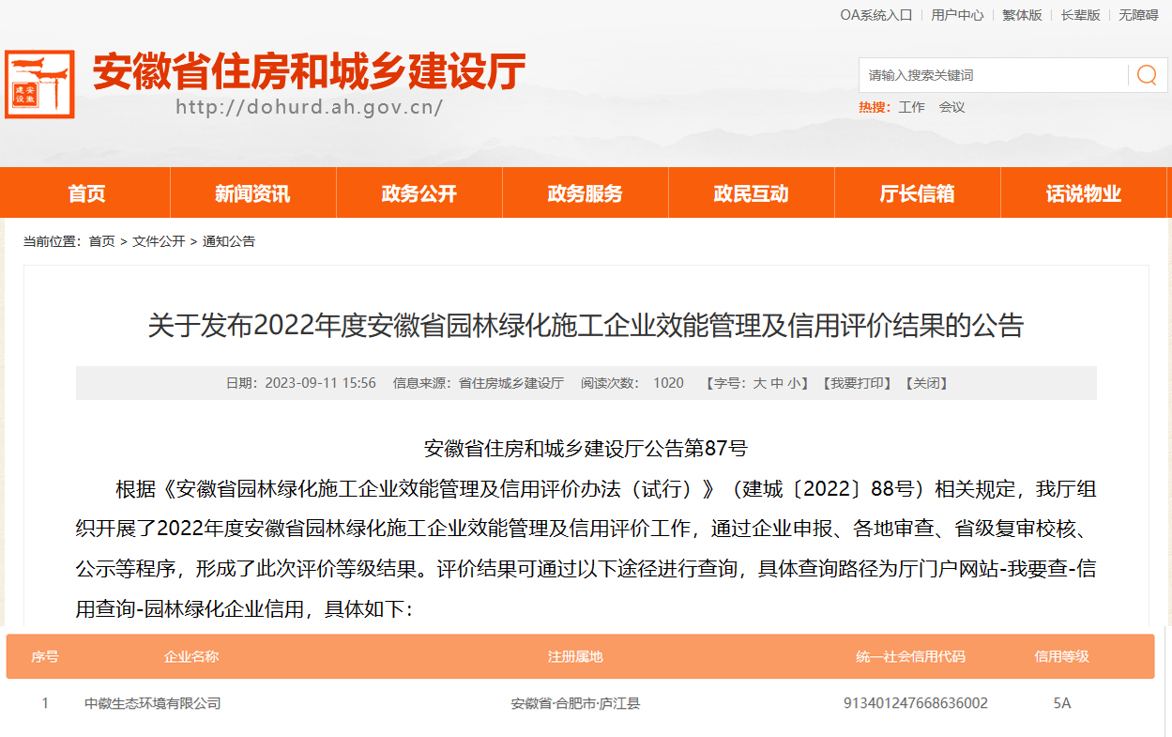Click hot search keyword 会议
This screenshot has width=1172, height=737.
tap(951, 107)
